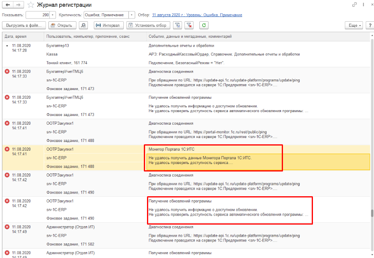The height and width of the screenshot is (258, 374).
Task: Add Журнал регистрации to favorites with the star
Action: (x=30, y=5)
